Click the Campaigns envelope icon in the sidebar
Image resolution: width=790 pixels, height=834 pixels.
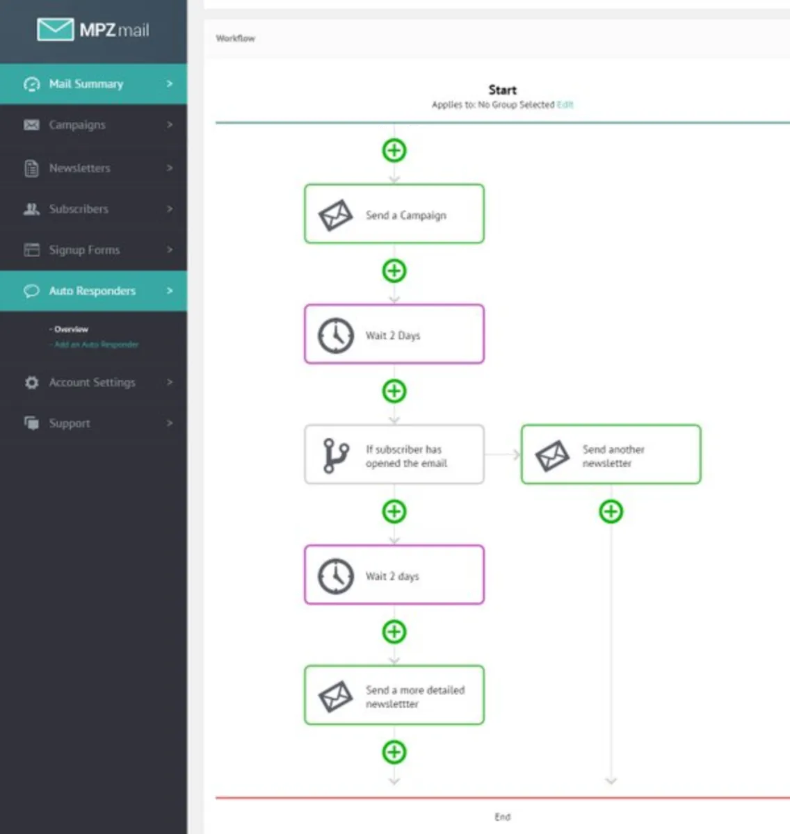(31, 125)
